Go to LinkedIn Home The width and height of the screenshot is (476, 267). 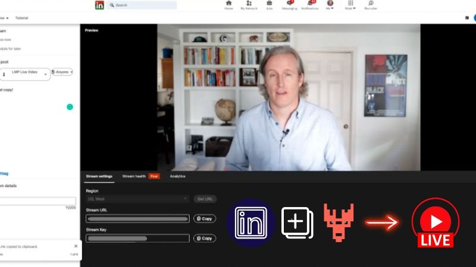(228, 5)
